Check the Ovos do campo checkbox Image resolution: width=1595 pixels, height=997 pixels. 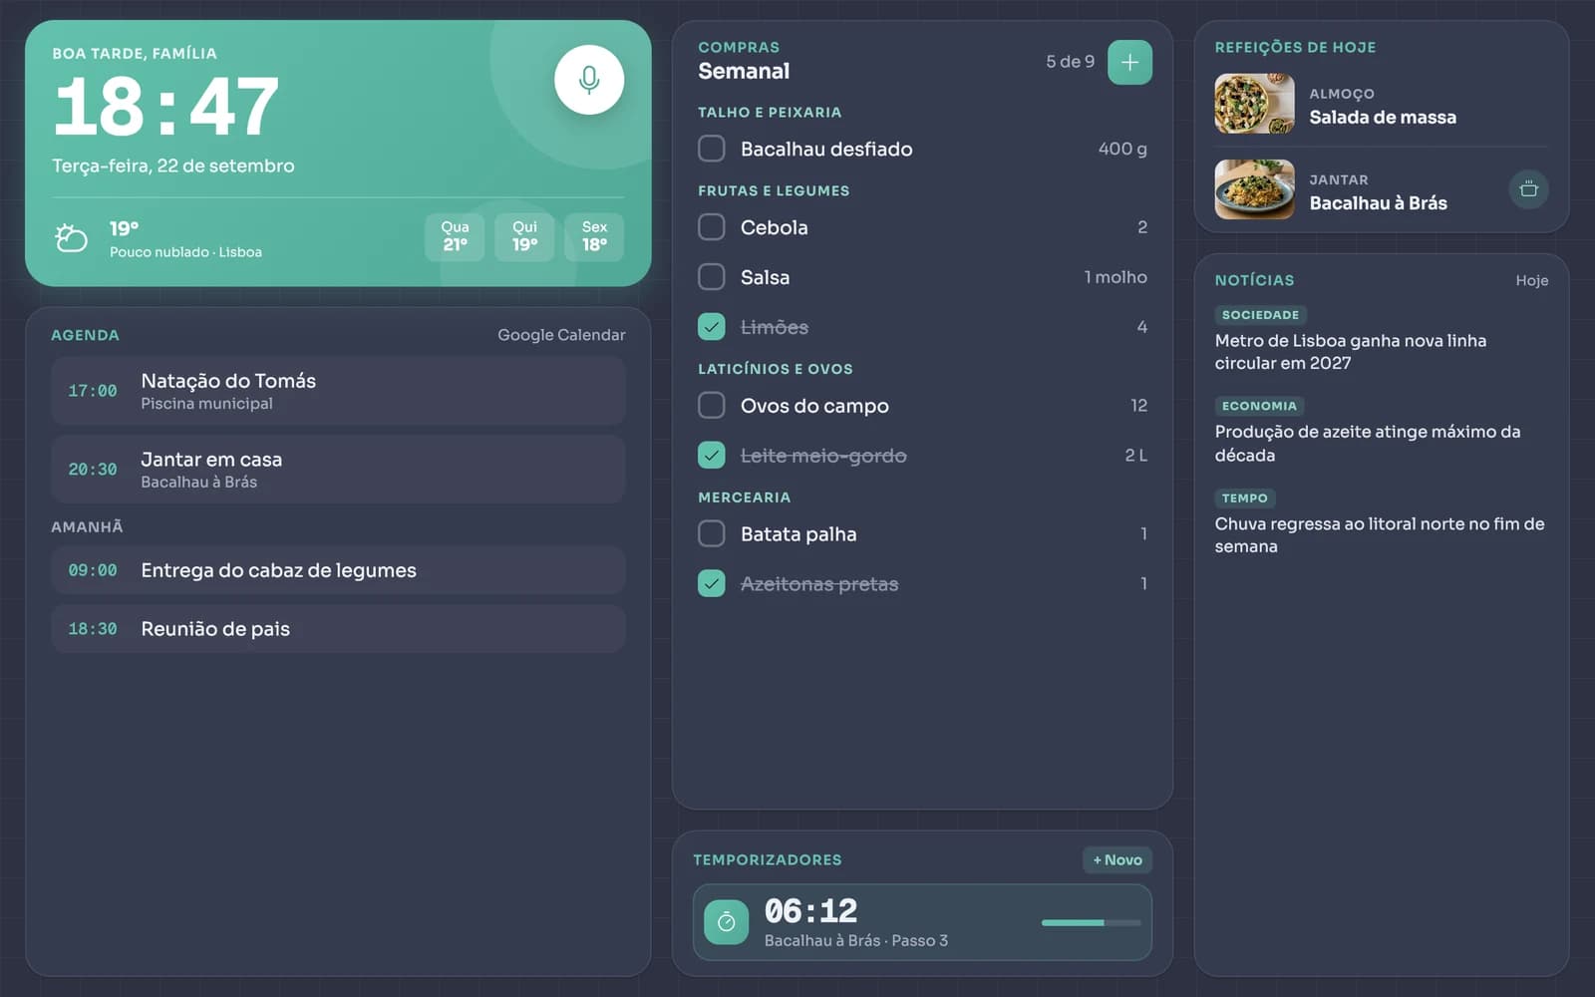click(x=711, y=406)
